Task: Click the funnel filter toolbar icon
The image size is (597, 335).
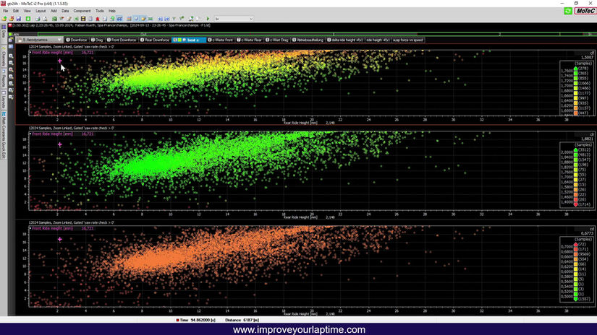Action: (x=174, y=18)
